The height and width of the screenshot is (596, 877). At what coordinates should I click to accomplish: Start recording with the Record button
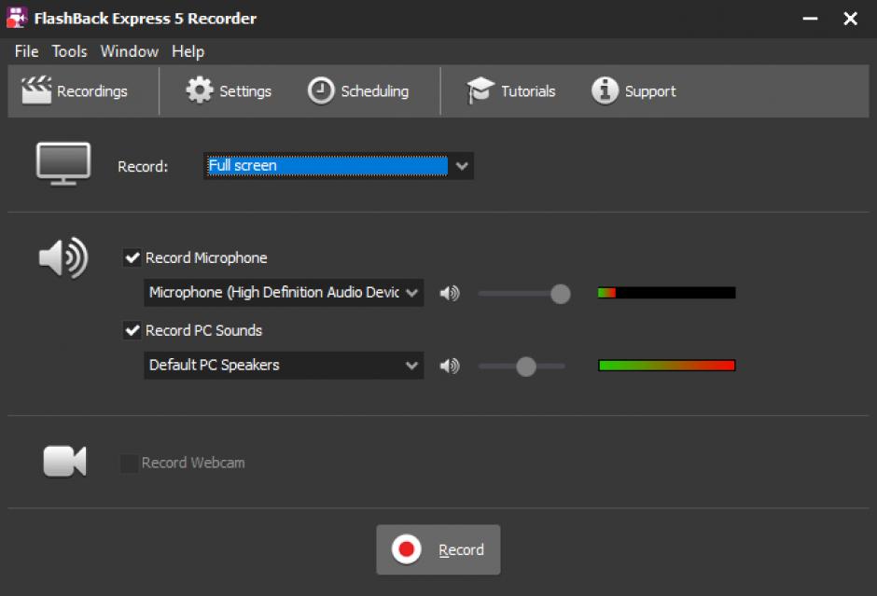pyautogui.click(x=438, y=549)
